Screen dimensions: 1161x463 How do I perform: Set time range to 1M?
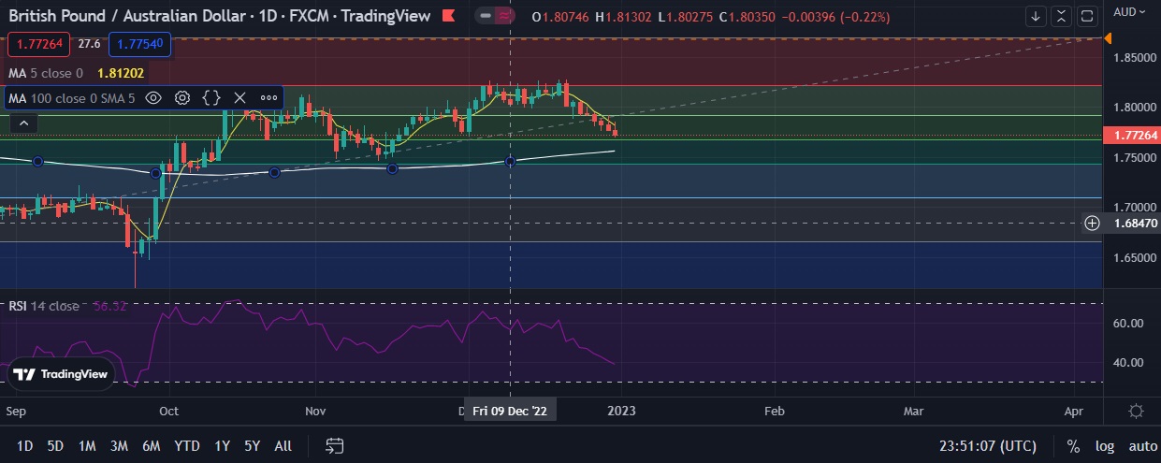[x=87, y=446]
